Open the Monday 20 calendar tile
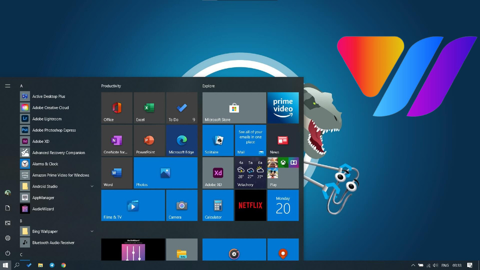 [283, 205]
